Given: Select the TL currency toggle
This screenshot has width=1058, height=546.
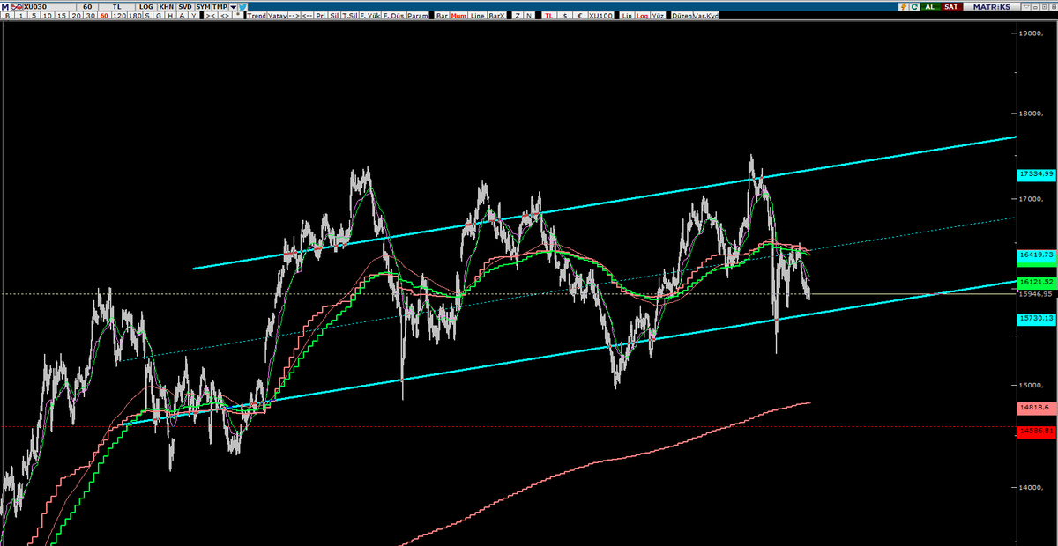Looking at the screenshot, I should pos(549,16).
